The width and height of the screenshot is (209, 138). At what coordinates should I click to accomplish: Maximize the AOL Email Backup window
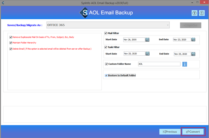point(198,2)
